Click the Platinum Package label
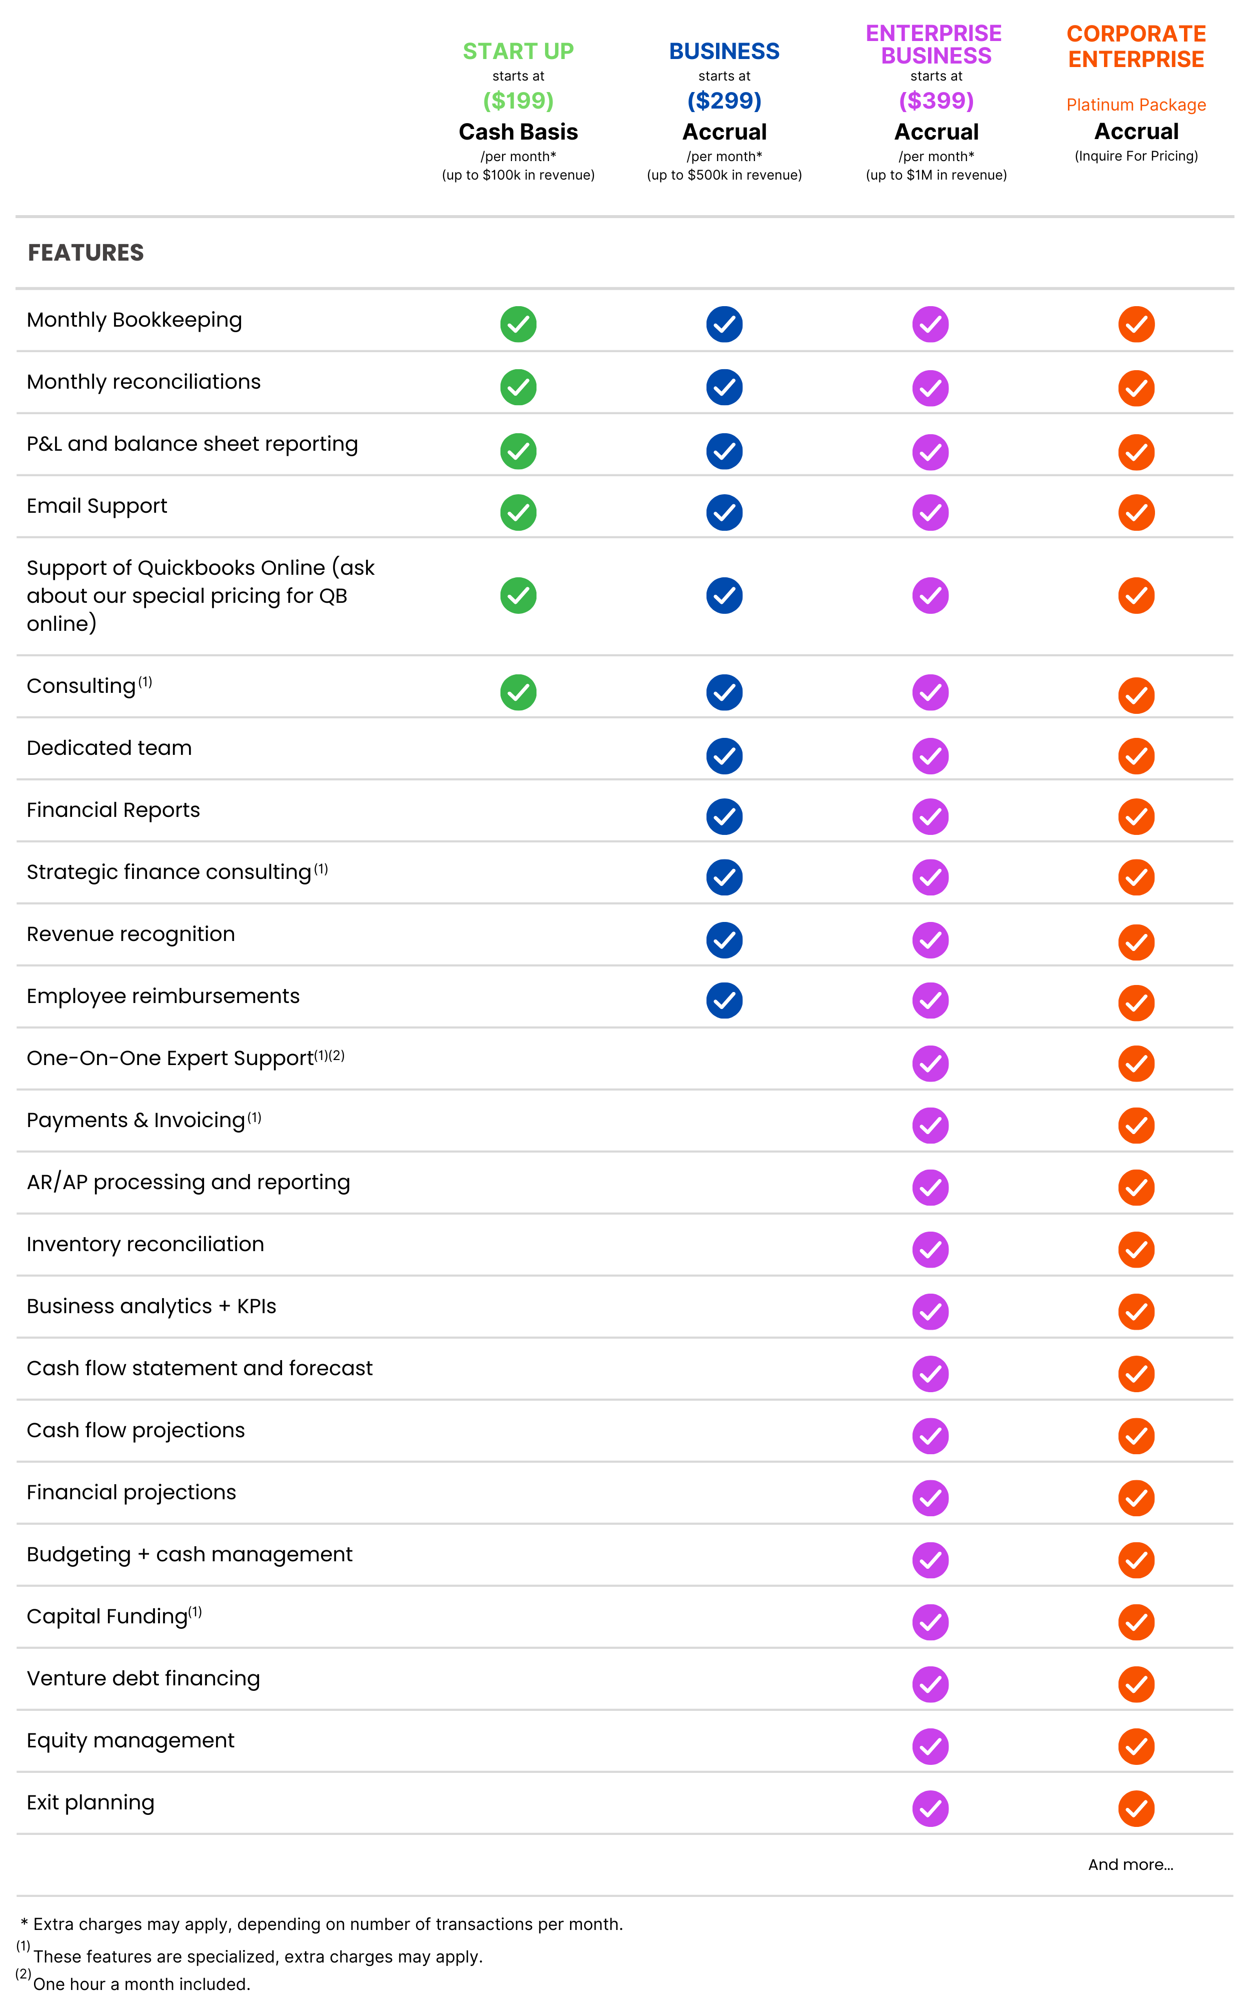The width and height of the screenshot is (1250, 2001). point(1136,105)
